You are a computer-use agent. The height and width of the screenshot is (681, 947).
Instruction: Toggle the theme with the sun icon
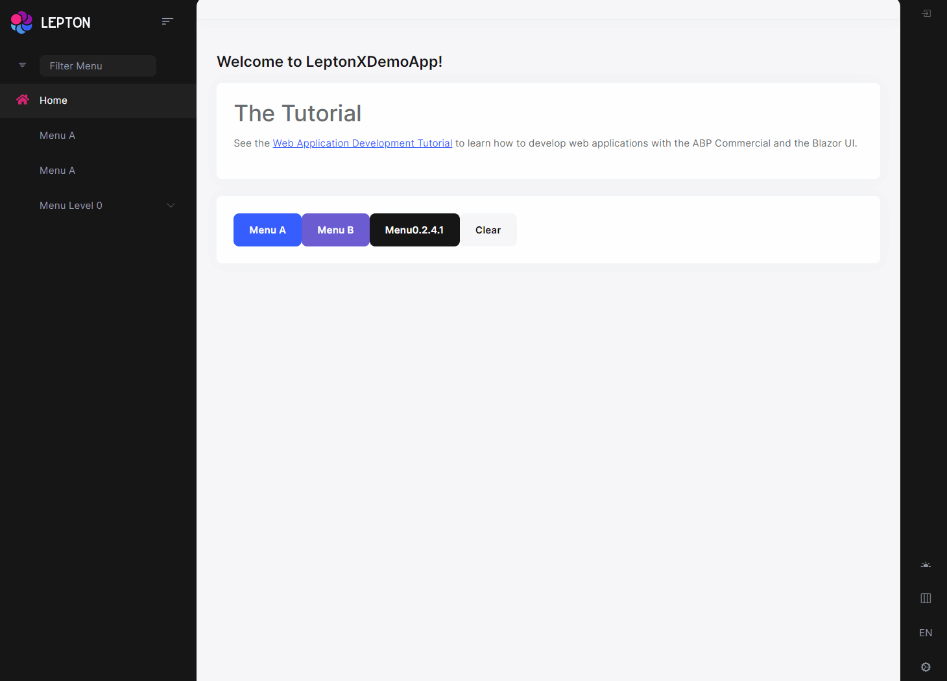(926, 565)
